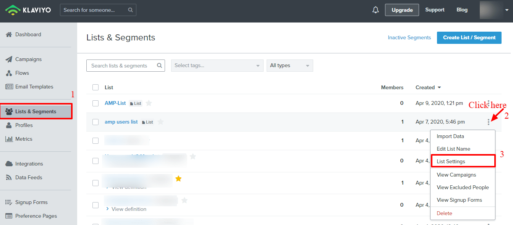513x225 pixels.
Task: Select List Settings in menu
Action: tap(463, 161)
